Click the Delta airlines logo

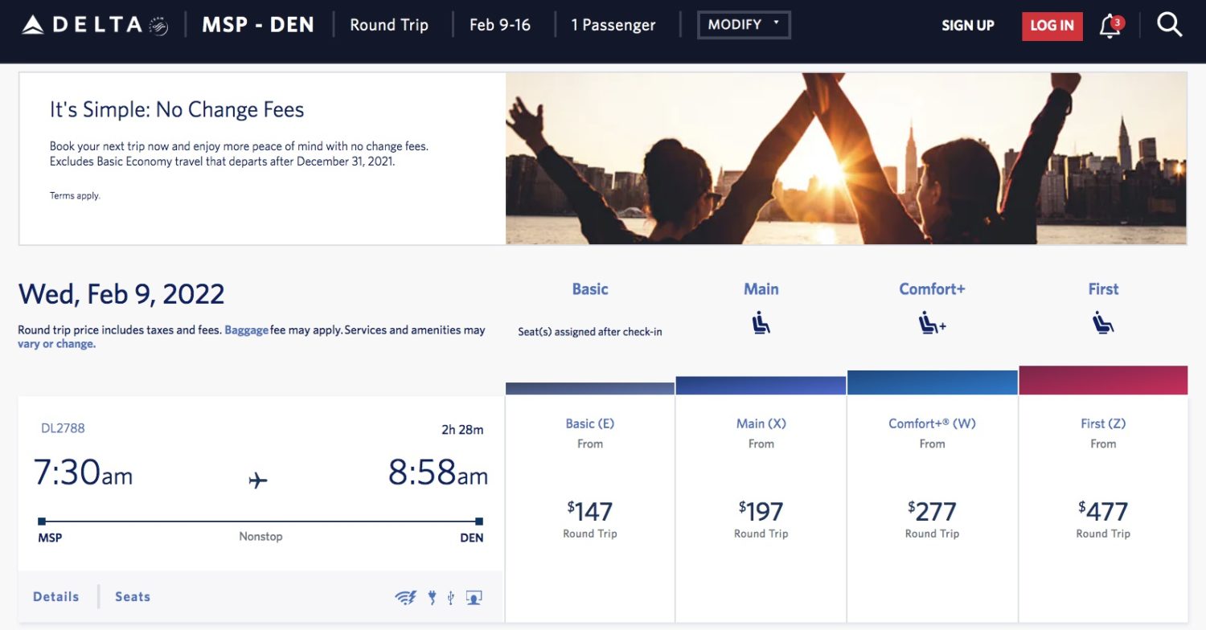click(80, 24)
